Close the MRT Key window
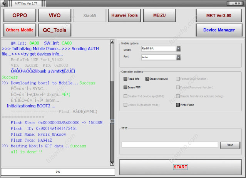This screenshot has height=178, width=246. click(239, 3)
